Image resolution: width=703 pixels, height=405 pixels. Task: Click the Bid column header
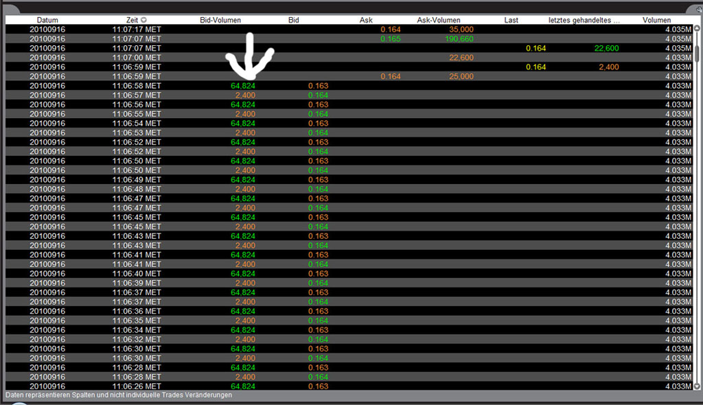pos(294,20)
